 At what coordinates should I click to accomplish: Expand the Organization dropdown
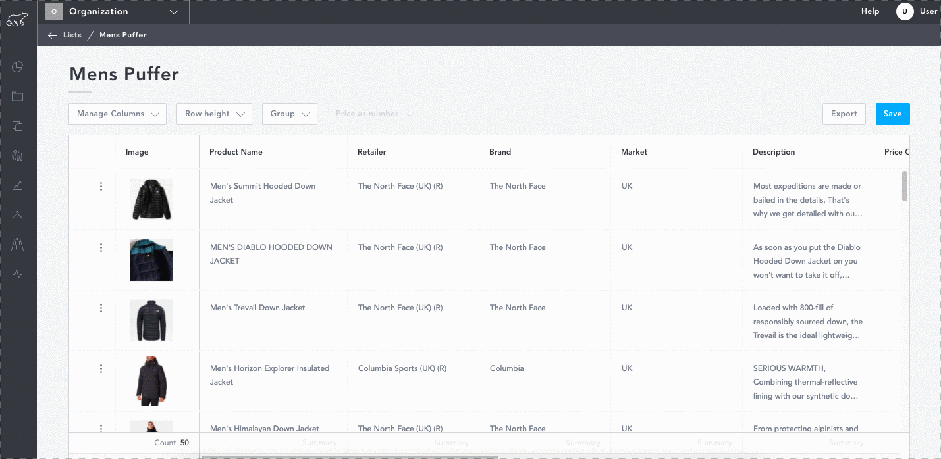click(x=174, y=12)
